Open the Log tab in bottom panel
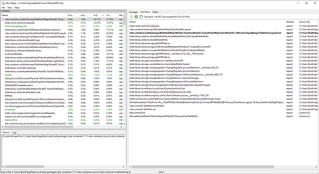The image size is (319, 174). click(14, 132)
